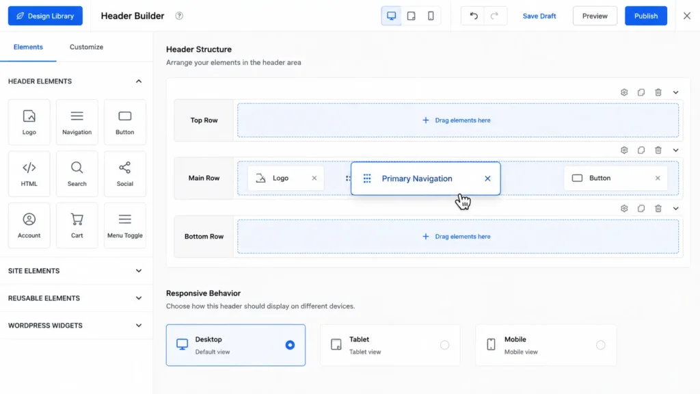Switch to desktop preview icon in toolbar
The image size is (700, 394).
pos(392,16)
